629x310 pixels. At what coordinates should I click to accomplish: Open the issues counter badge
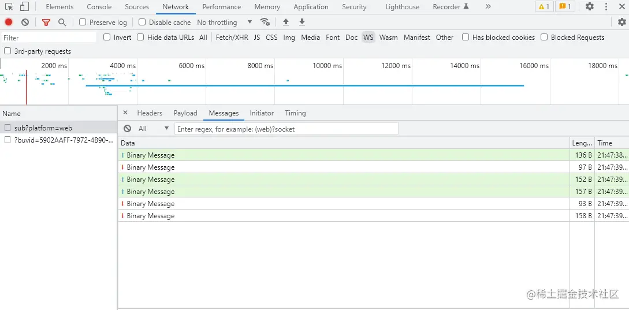click(x=565, y=7)
